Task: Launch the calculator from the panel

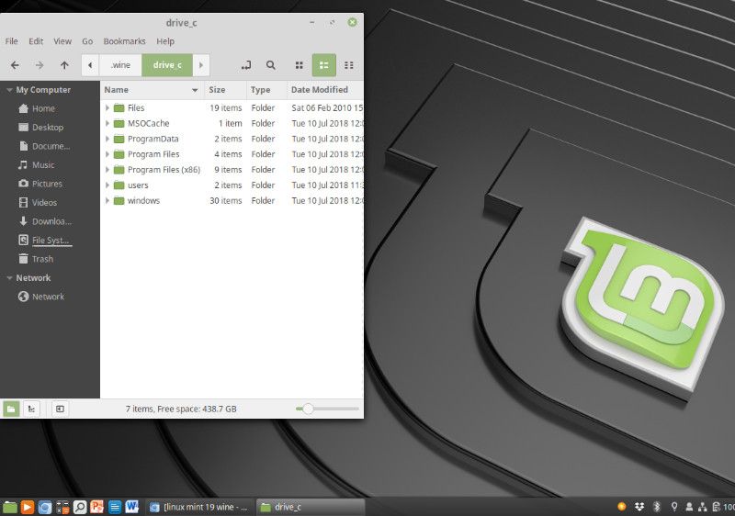Action: (x=62, y=507)
